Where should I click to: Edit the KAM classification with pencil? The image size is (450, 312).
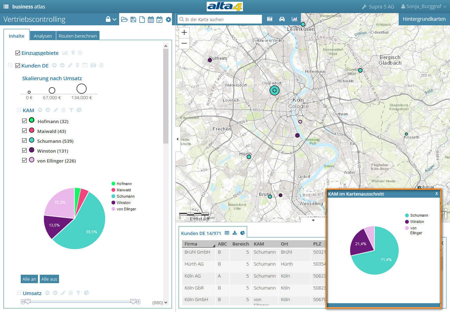click(56, 110)
